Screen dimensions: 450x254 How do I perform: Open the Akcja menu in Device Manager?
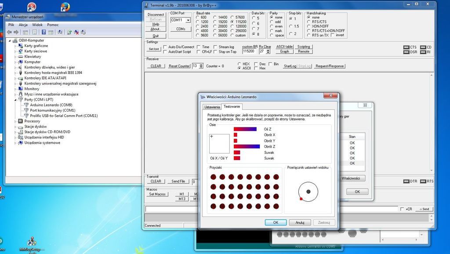point(23,25)
